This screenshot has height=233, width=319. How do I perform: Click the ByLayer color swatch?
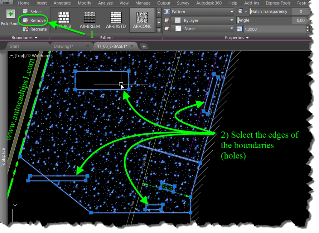(178, 20)
